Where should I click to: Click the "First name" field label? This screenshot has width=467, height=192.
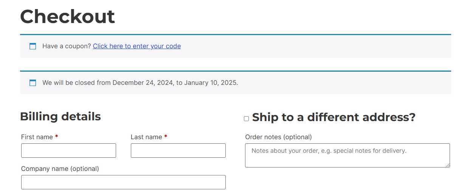[x=37, y=137]
